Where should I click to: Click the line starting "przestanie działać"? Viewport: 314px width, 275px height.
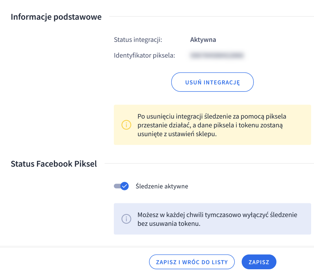point(211,125)
